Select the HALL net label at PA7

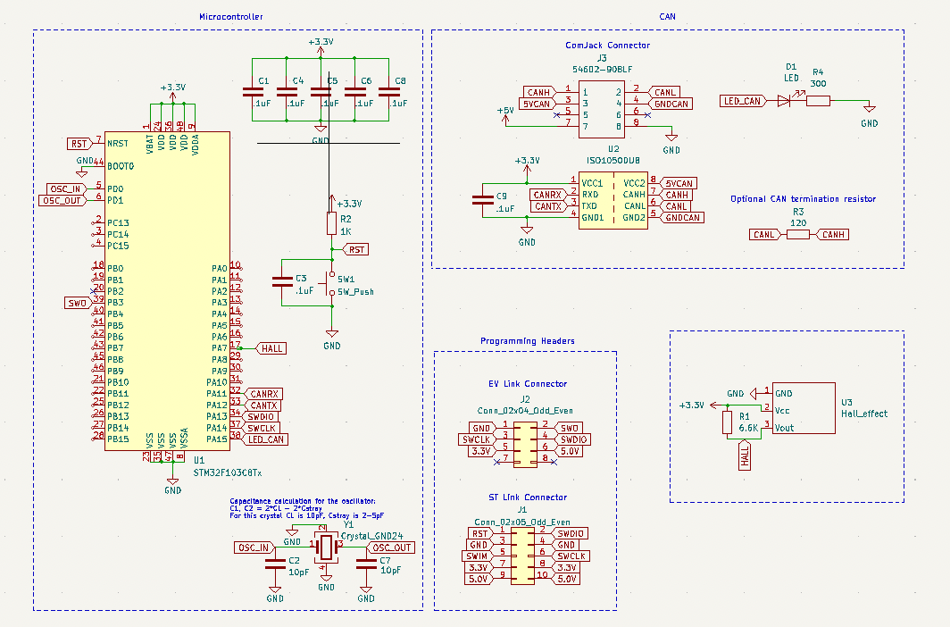click(271, 348)
